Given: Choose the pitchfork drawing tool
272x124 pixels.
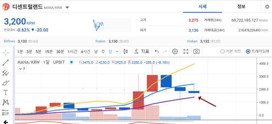Looking at the screenshot, I should 6,73.
